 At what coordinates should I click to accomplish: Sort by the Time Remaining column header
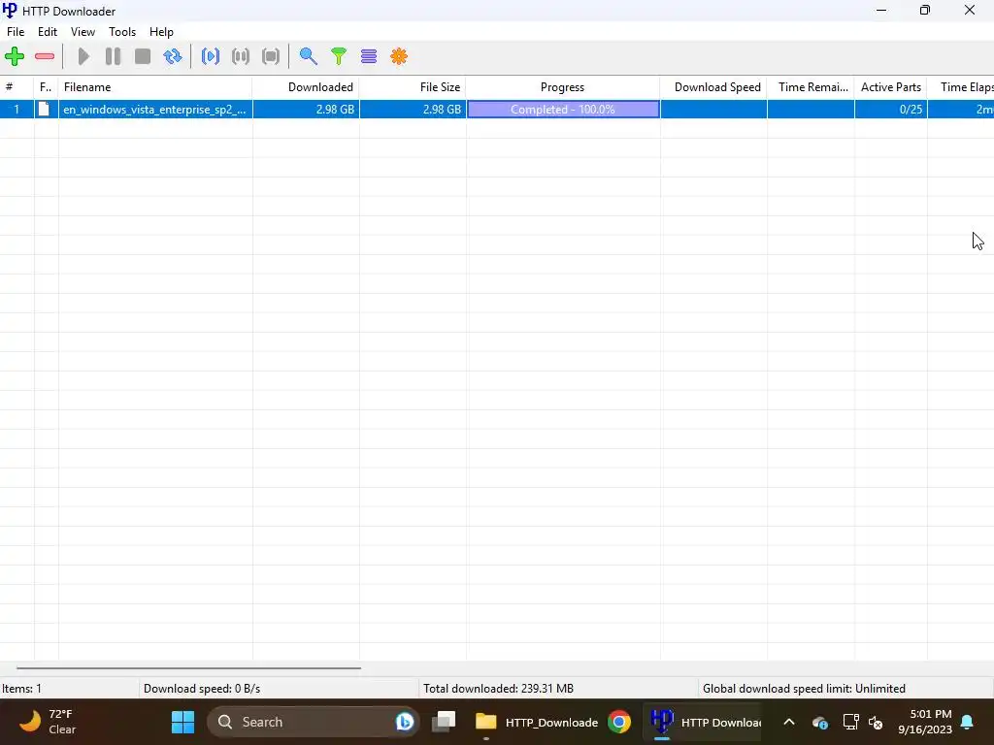point(811,86)
